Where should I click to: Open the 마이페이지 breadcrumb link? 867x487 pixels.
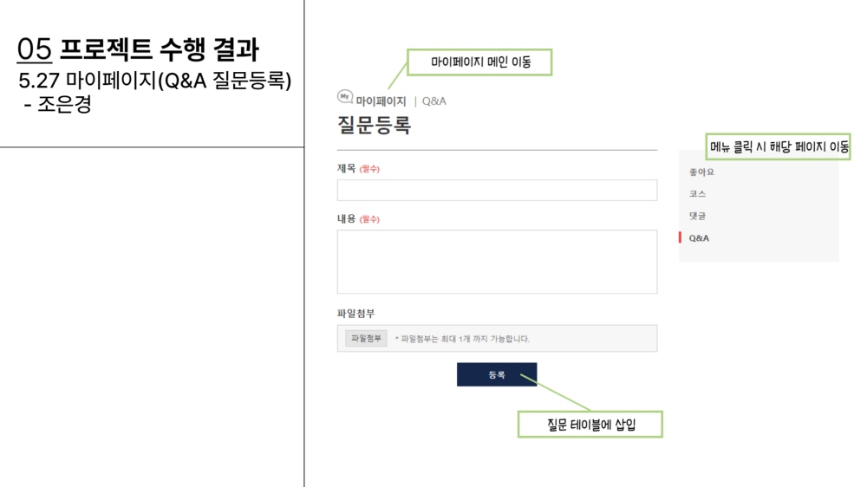tap(381, 101)
